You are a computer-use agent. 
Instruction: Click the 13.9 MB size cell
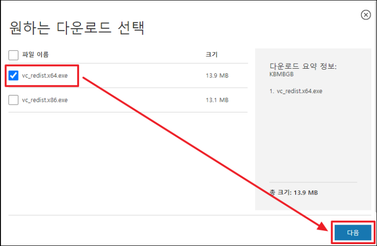(217, 76)
